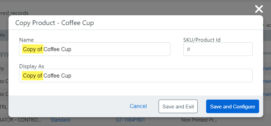
Task: Click into the SKU/Product Id field
Action: tap(218, 49)
